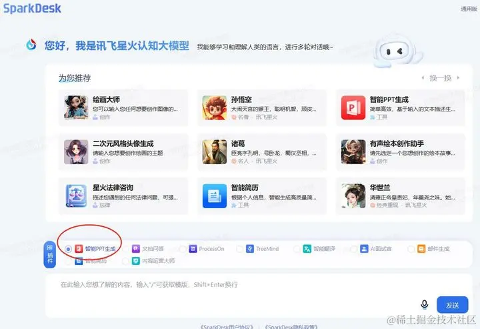Open the 二次元风格头像生成 avatar thumbnail

[76, 151]
